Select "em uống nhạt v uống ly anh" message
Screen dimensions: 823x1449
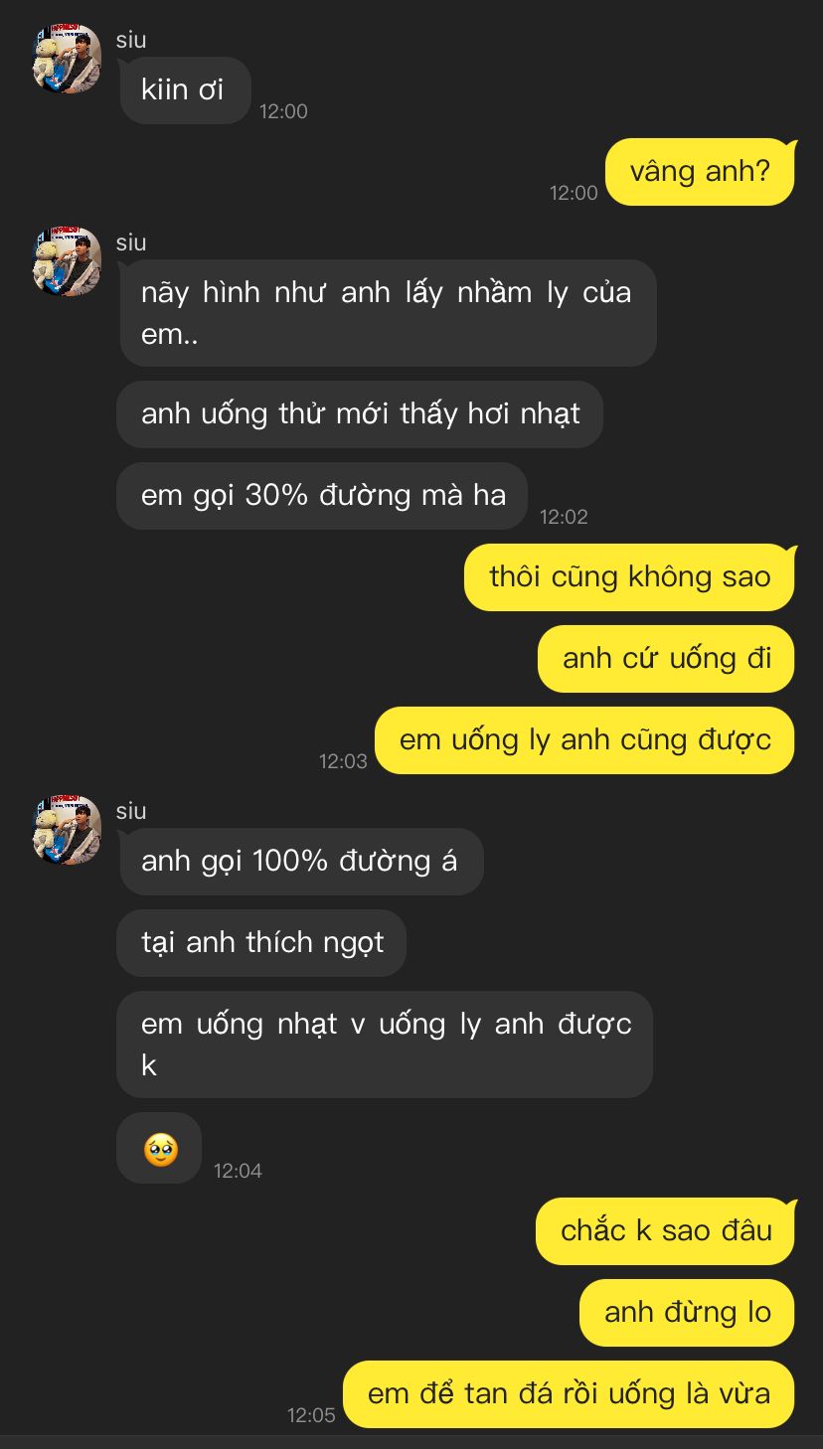[x=385, y=1045]
